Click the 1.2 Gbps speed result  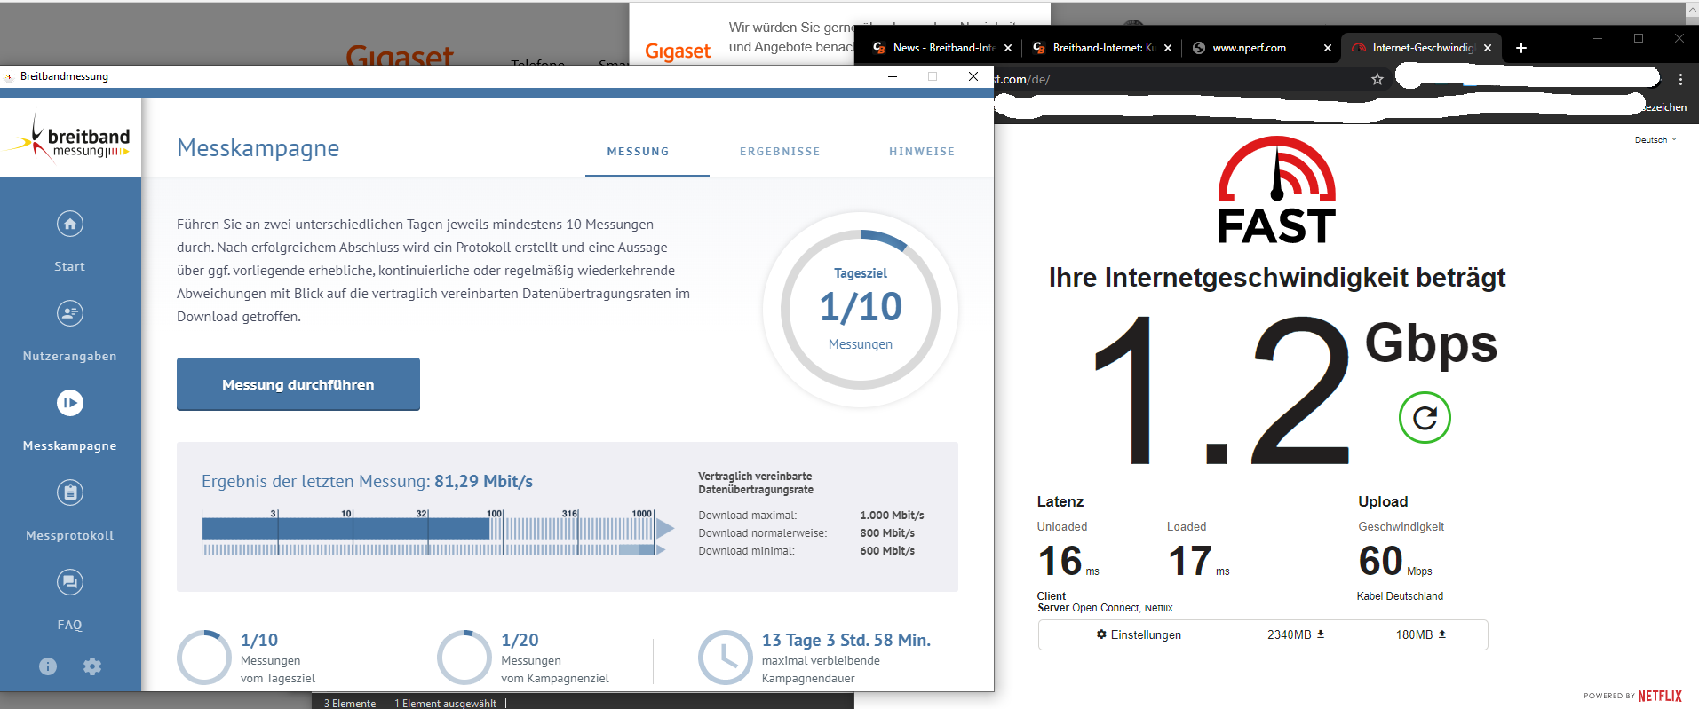tap(1294, 390)
